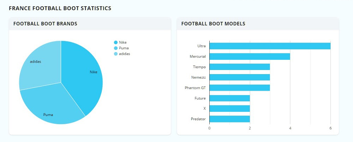Toggle the adidas legend marker
353x142 pixels.
116,54
